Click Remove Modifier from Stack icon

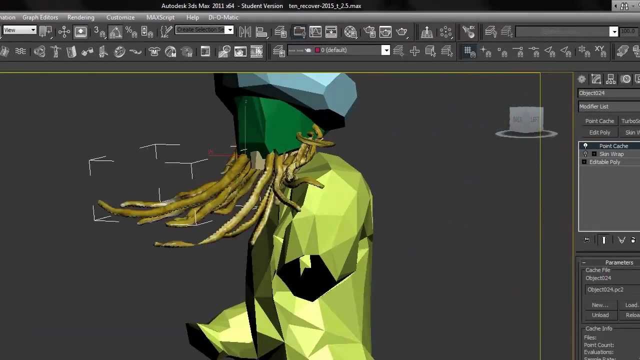tap(633, 240)
